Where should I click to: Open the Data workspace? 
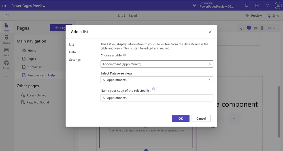click(x=6, y=52)
